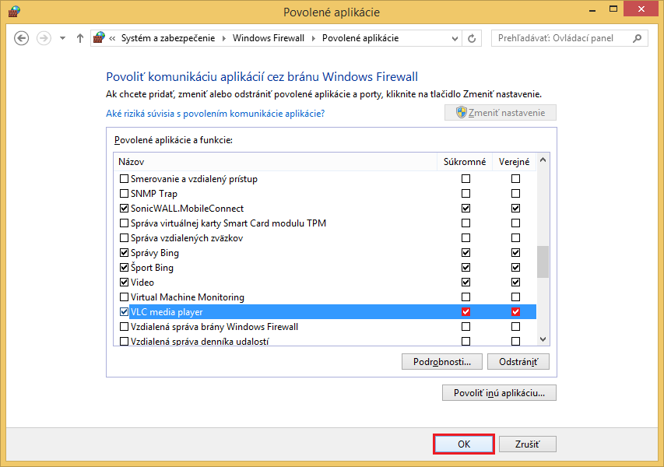
Task: Toggle the SonicWALL.MobileConnect checkbox
Action: tap(125, 209)
